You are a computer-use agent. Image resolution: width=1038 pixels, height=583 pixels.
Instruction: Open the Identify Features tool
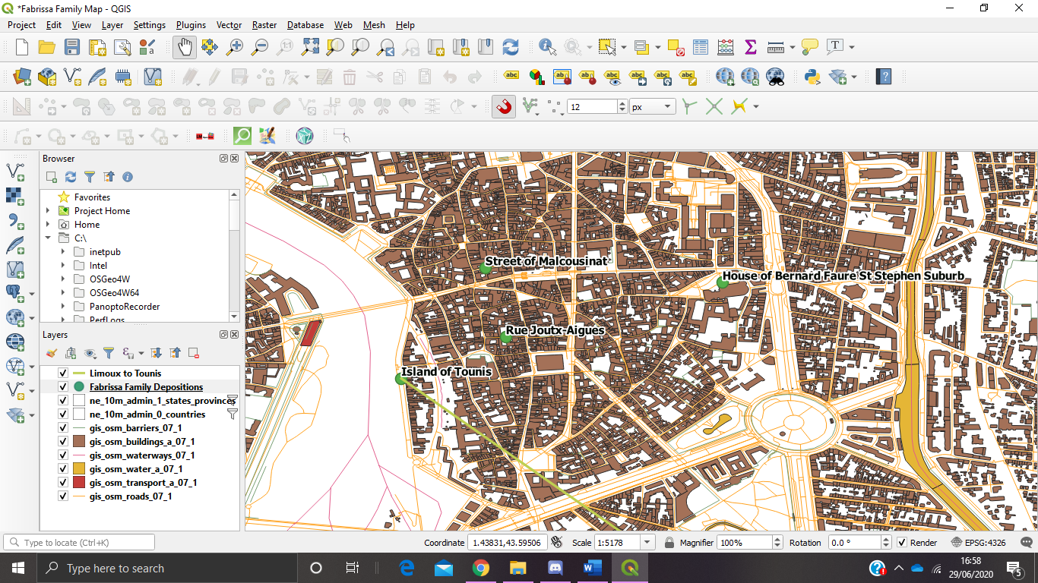pos(547,47)
